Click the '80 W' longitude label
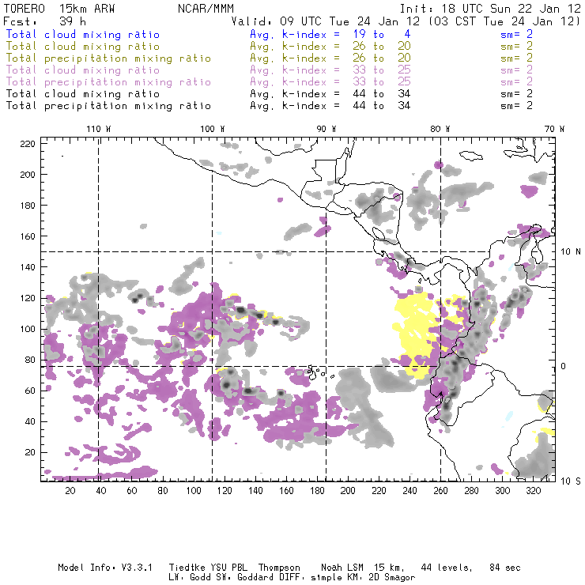 click(440, 129)
